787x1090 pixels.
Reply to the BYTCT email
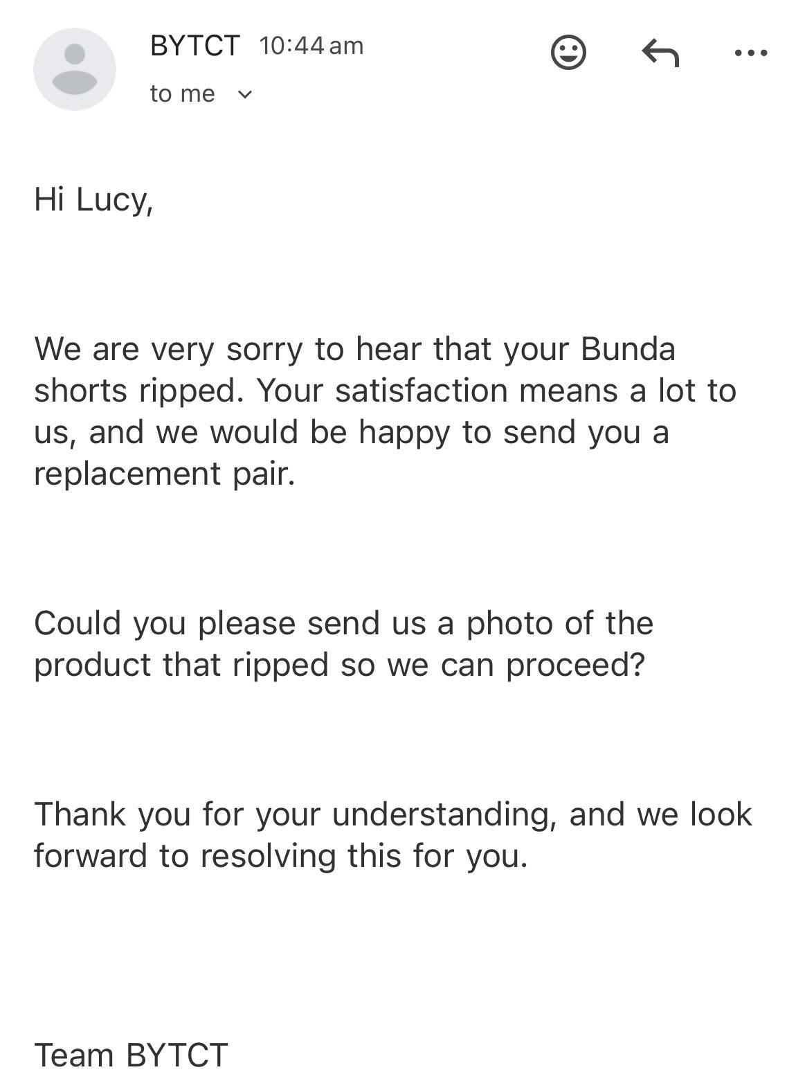click(660, 53)
